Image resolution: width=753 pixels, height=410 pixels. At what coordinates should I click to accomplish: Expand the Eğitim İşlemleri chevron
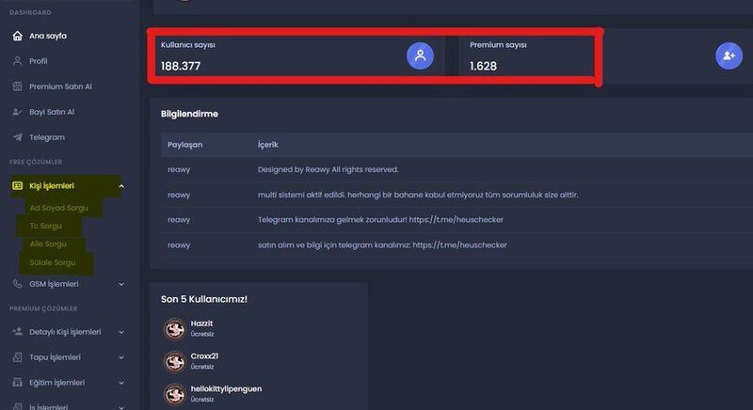click(x=121, y=383)
